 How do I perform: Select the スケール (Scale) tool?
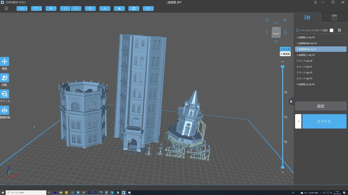5,94
